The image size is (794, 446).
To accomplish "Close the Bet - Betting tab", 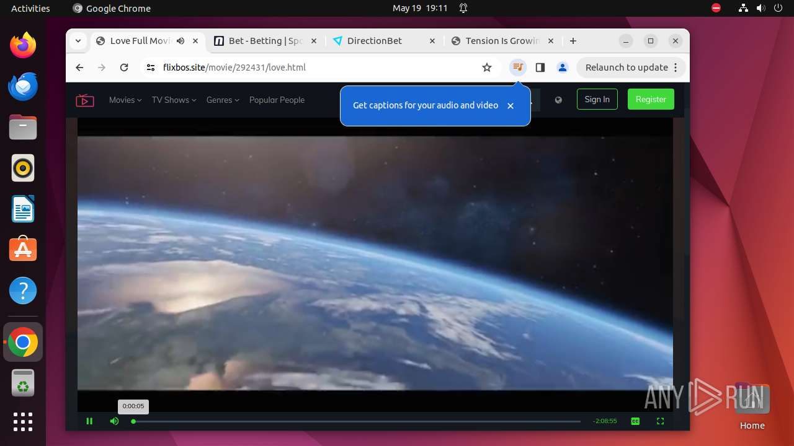I will point(314,41).
